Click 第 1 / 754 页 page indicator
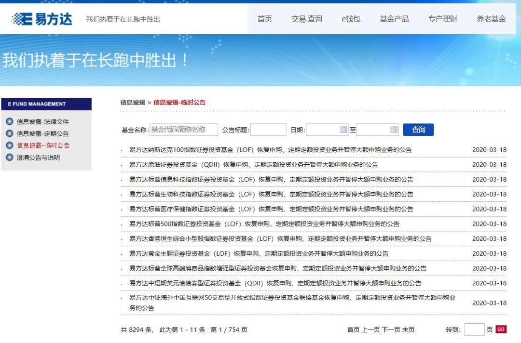521x343 pixels. click(x=229, y=330)
